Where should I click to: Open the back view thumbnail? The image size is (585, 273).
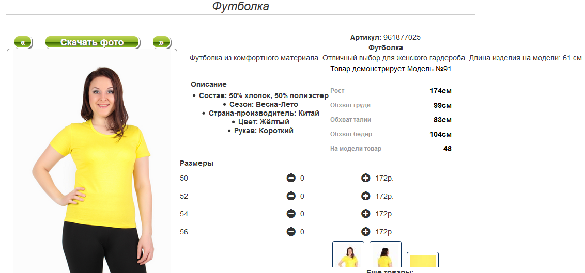click(386, 255)
